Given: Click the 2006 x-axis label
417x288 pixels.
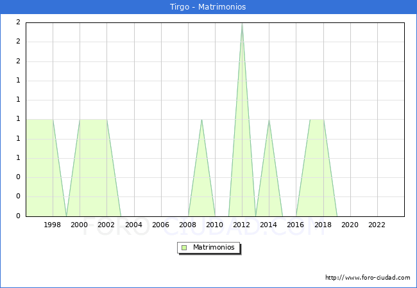Looking at the screenshot, I should [160, 225].
